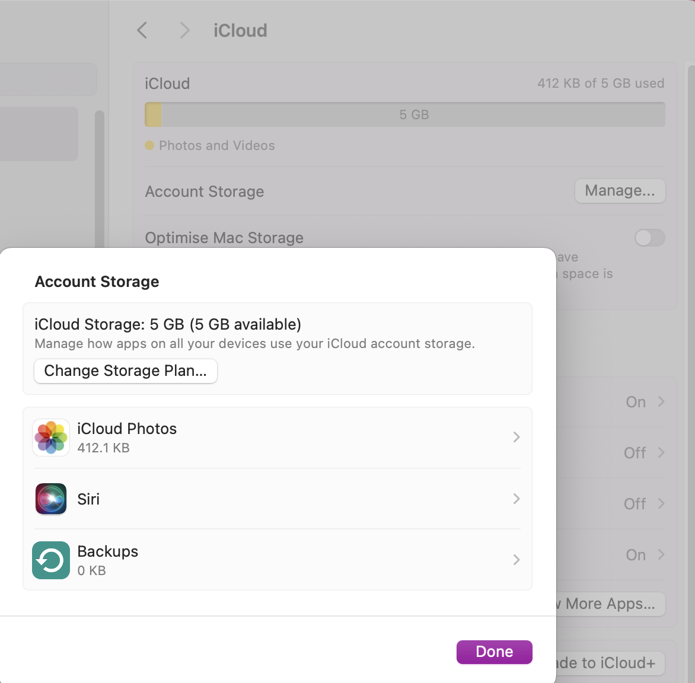Viewport: 695px width, 683px height.
Task: Click the '0 KB' Backups size text
Action: [91, 571]
